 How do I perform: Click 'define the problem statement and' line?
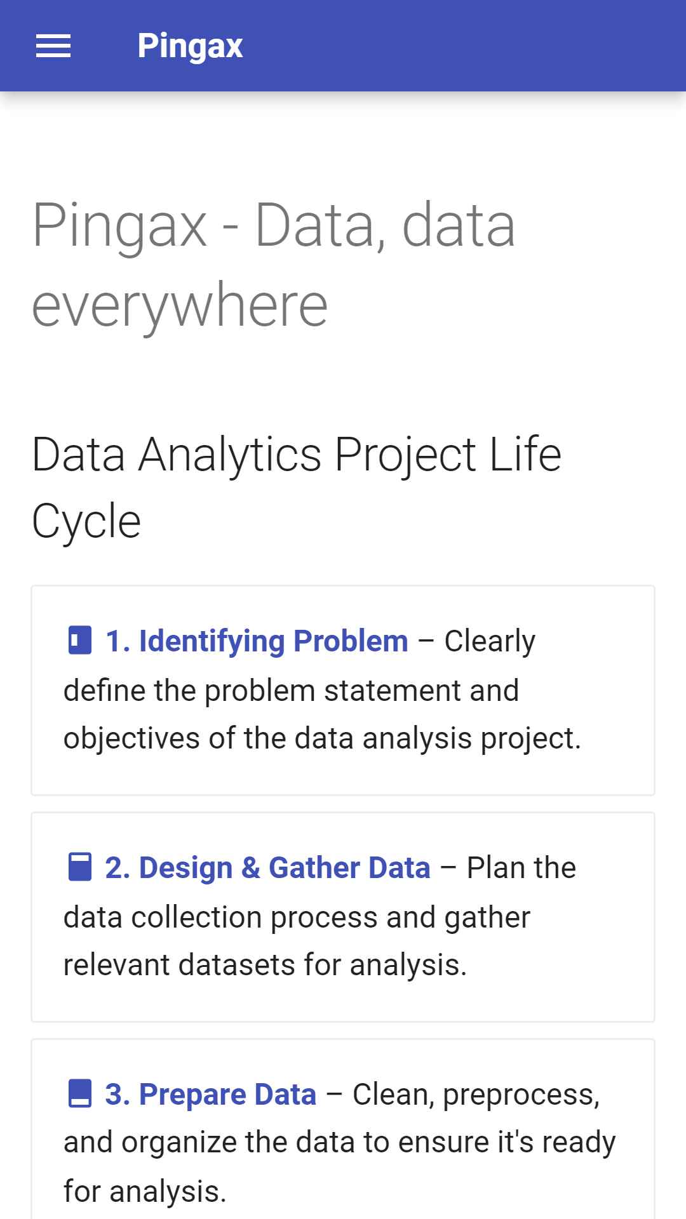click(x=291, y=690)
